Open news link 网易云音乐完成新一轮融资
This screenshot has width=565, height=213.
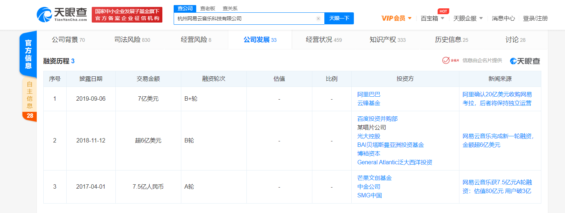point(498,141)
